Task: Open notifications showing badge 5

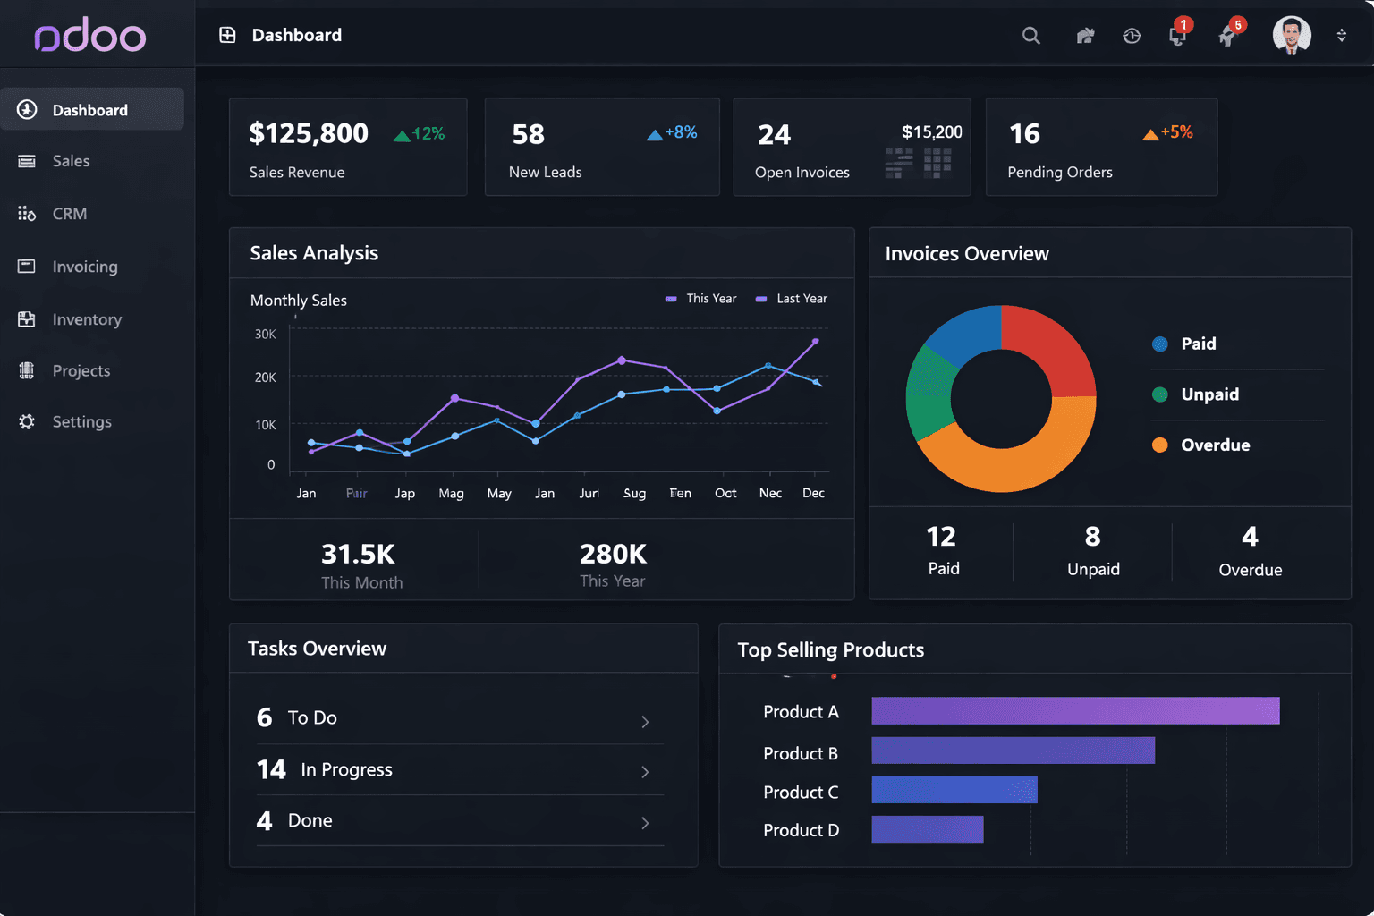Action: click(x=1226, y=36)
